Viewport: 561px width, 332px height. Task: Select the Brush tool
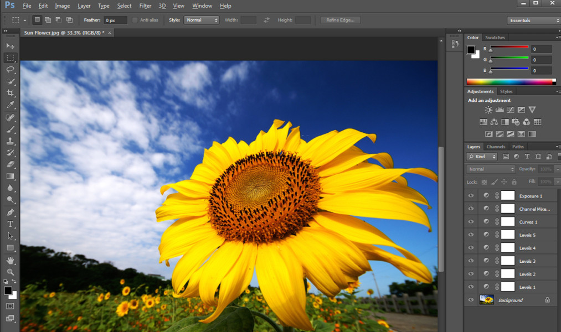(x=10, y=129)
